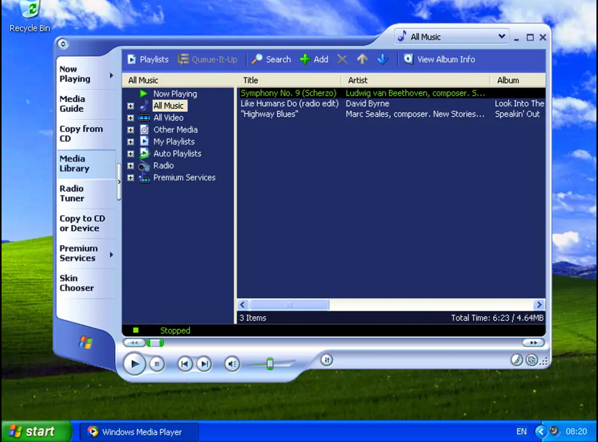The height and width of the screenshot is (442, 598).
Task: Open the Media Guide tab
Action: (x=85, y=104)
